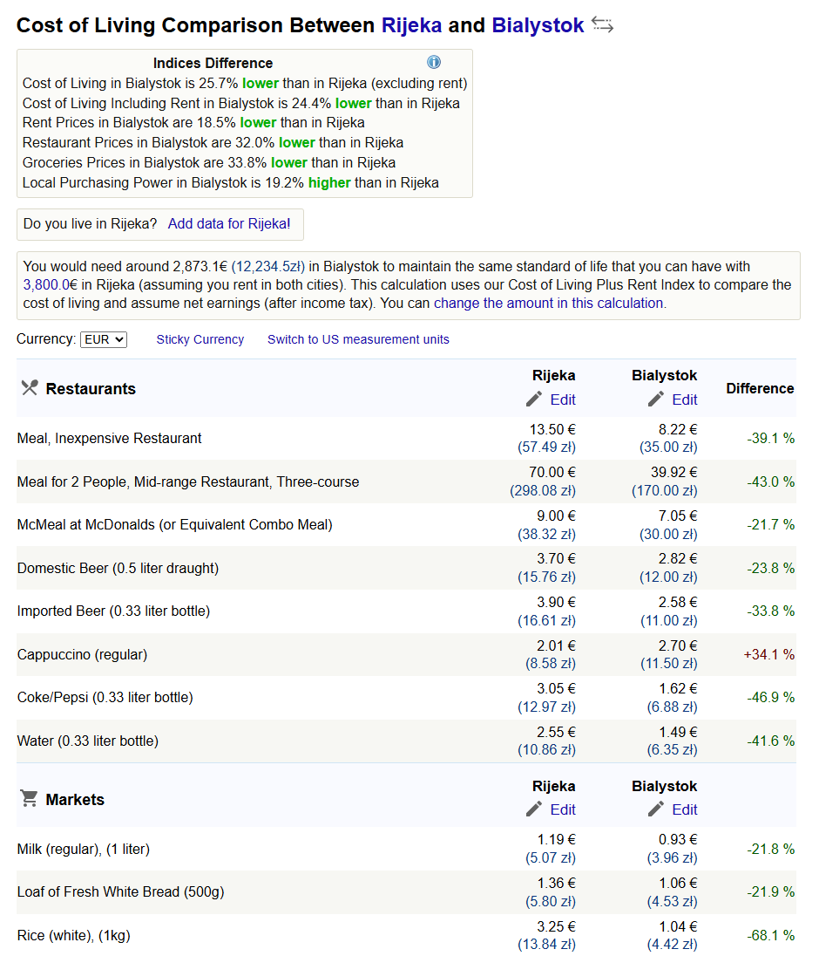Click the Markets shopping cart icon
The height and width of the screenshot is (956, 819).
[x=30, y=798]
